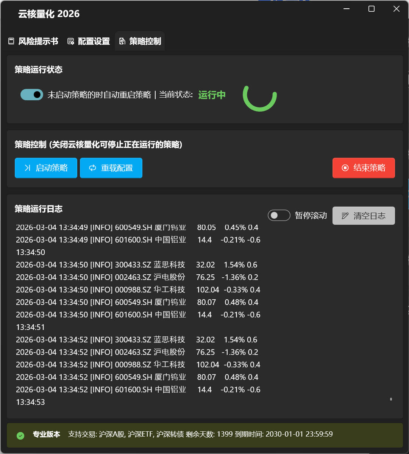Image resolution: width=409 pixels, height=454 pixels.
Task: Click the 运行中 status text
Action: (212, 95)
